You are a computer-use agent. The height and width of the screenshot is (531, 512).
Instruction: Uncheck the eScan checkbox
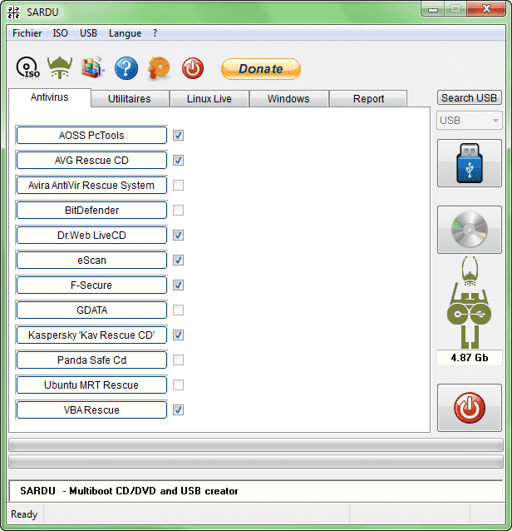pos(178,260)
